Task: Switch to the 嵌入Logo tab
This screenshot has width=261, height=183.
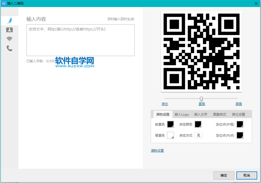Action: tap(182, 114)
